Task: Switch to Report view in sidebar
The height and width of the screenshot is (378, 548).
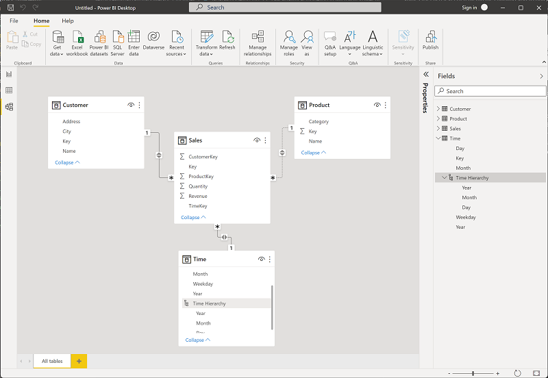Action: [x=9, y=74]
